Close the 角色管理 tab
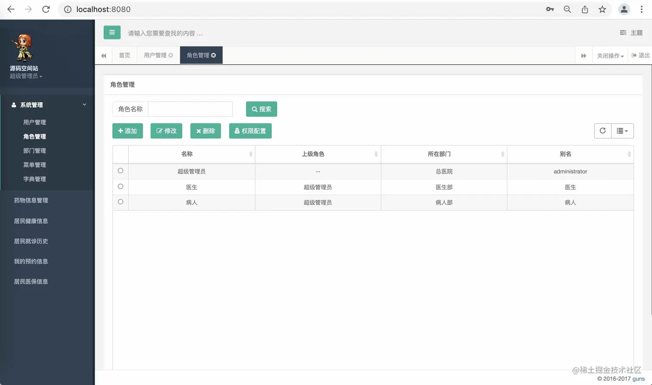This screenshot has height=385, width=652. [213, 55]
